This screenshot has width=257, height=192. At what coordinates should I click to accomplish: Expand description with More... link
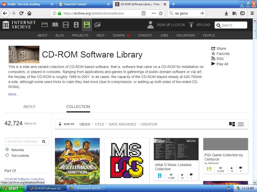coord(14,94)
